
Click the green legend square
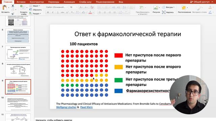point(118,80)
